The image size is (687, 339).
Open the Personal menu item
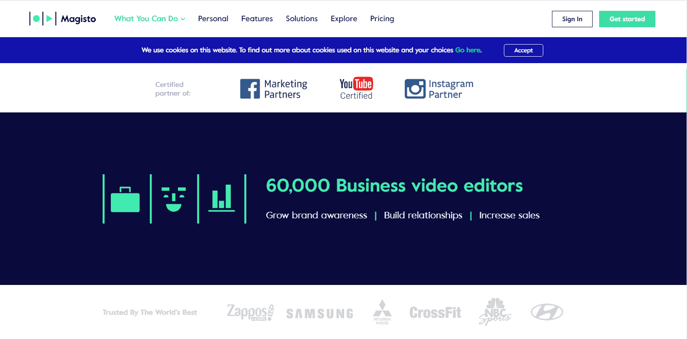213,19
